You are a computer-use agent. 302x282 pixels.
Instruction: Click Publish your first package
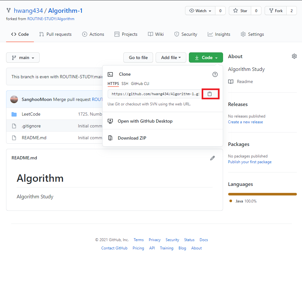250,162
